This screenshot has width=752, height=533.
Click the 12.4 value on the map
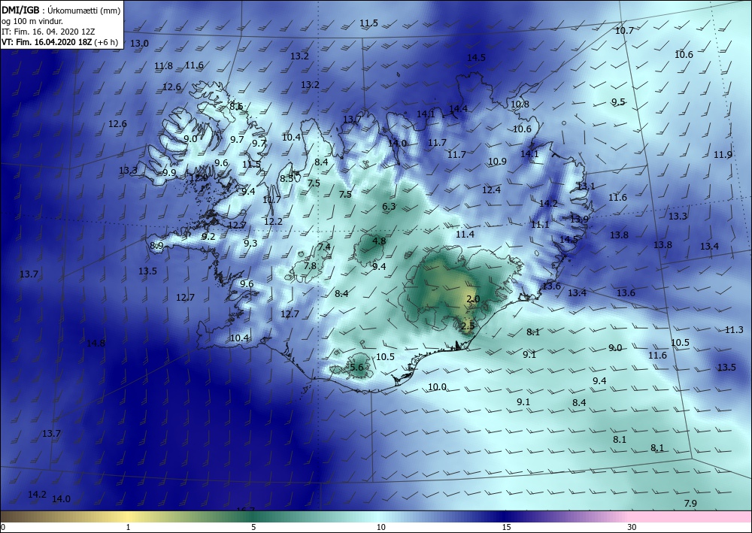[x=491, y=189]
